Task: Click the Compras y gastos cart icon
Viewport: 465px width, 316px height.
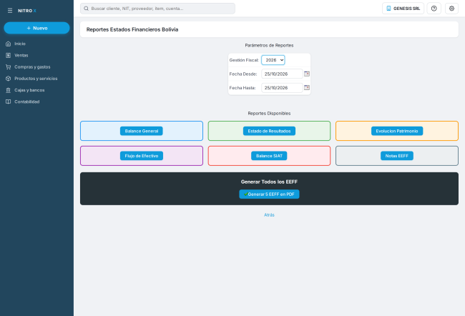Action: pyautogui.click(x=9, y=67)
